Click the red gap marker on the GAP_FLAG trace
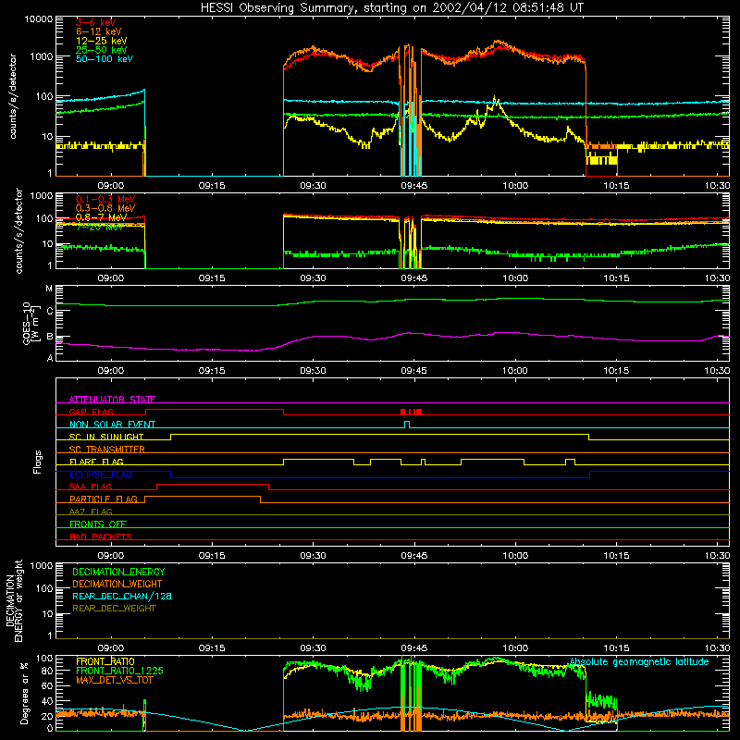This screenshot has width=740, height=740. point(411,412)
